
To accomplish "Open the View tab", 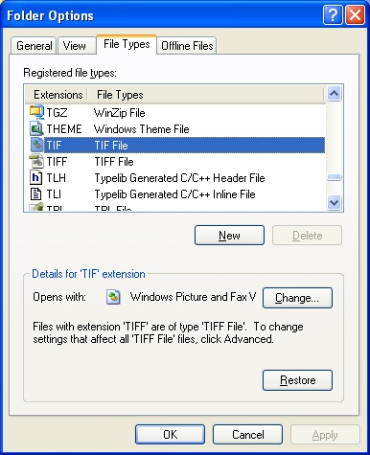I will coord(77,46).
